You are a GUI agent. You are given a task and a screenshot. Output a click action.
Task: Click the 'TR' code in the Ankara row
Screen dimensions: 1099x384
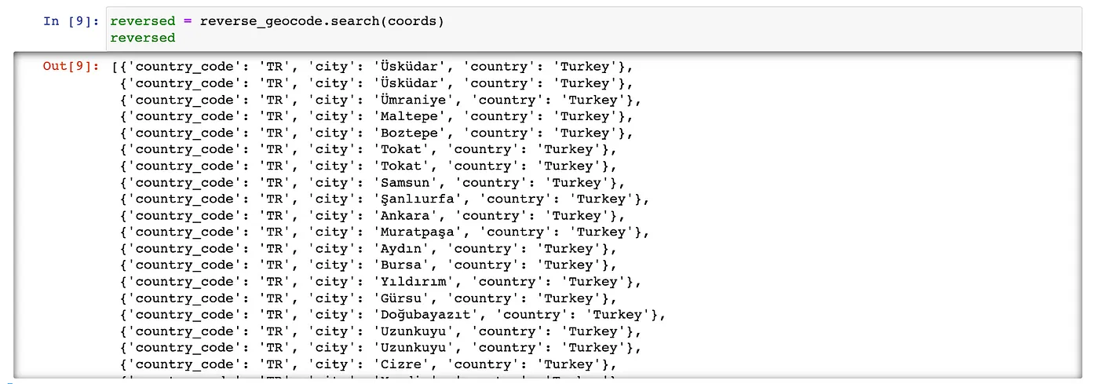[272, 215]
